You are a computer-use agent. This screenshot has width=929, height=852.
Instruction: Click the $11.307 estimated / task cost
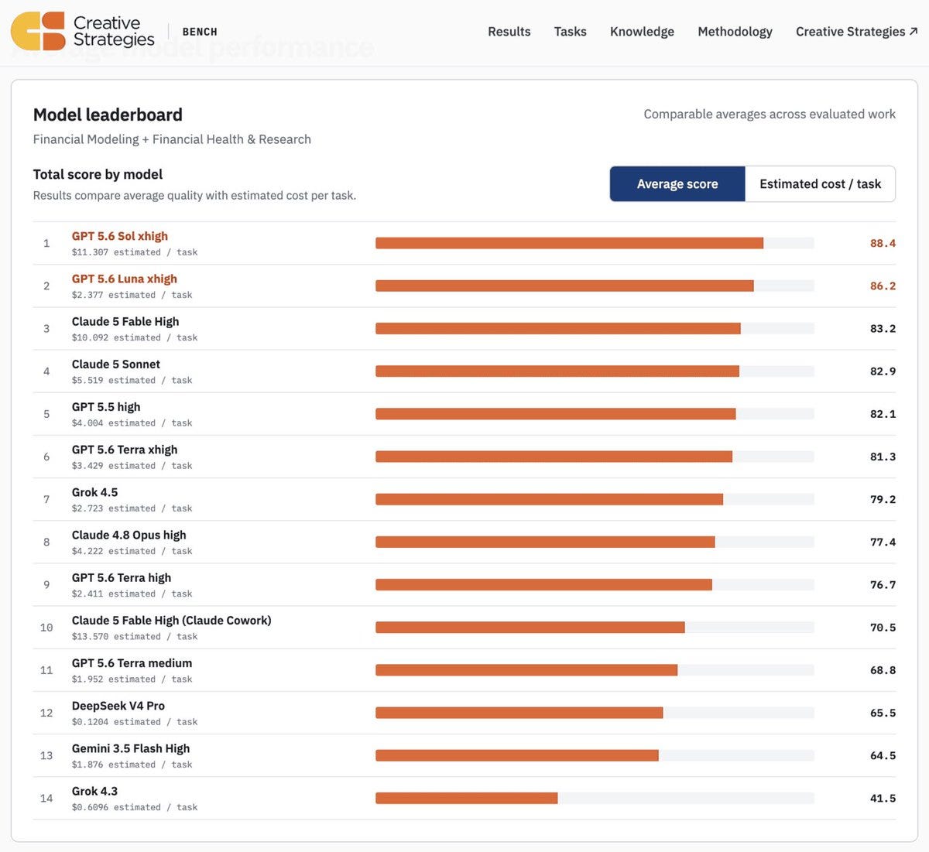point(135,252)
